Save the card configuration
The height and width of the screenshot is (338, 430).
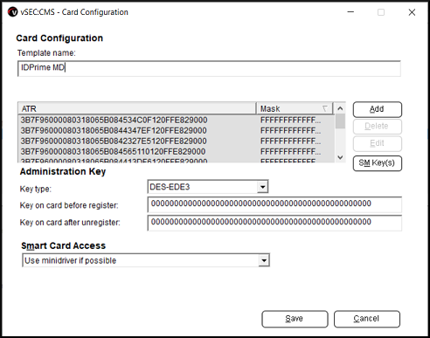click(x=295, y=319)
